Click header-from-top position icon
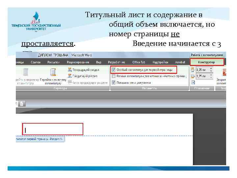The image size is (237, 178). 193,70
